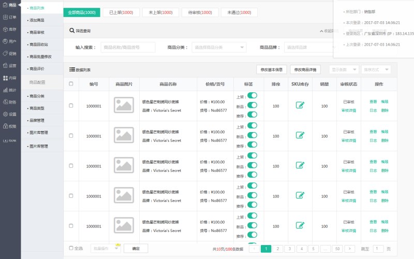Open the 财务 (Finance) sidebar icon

5,102
